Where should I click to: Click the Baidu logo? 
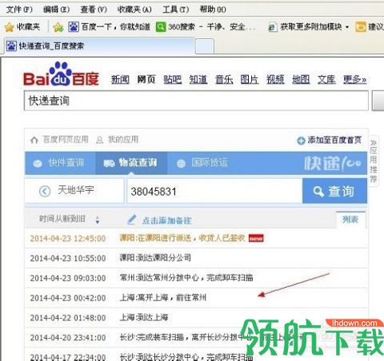(61, 74)
